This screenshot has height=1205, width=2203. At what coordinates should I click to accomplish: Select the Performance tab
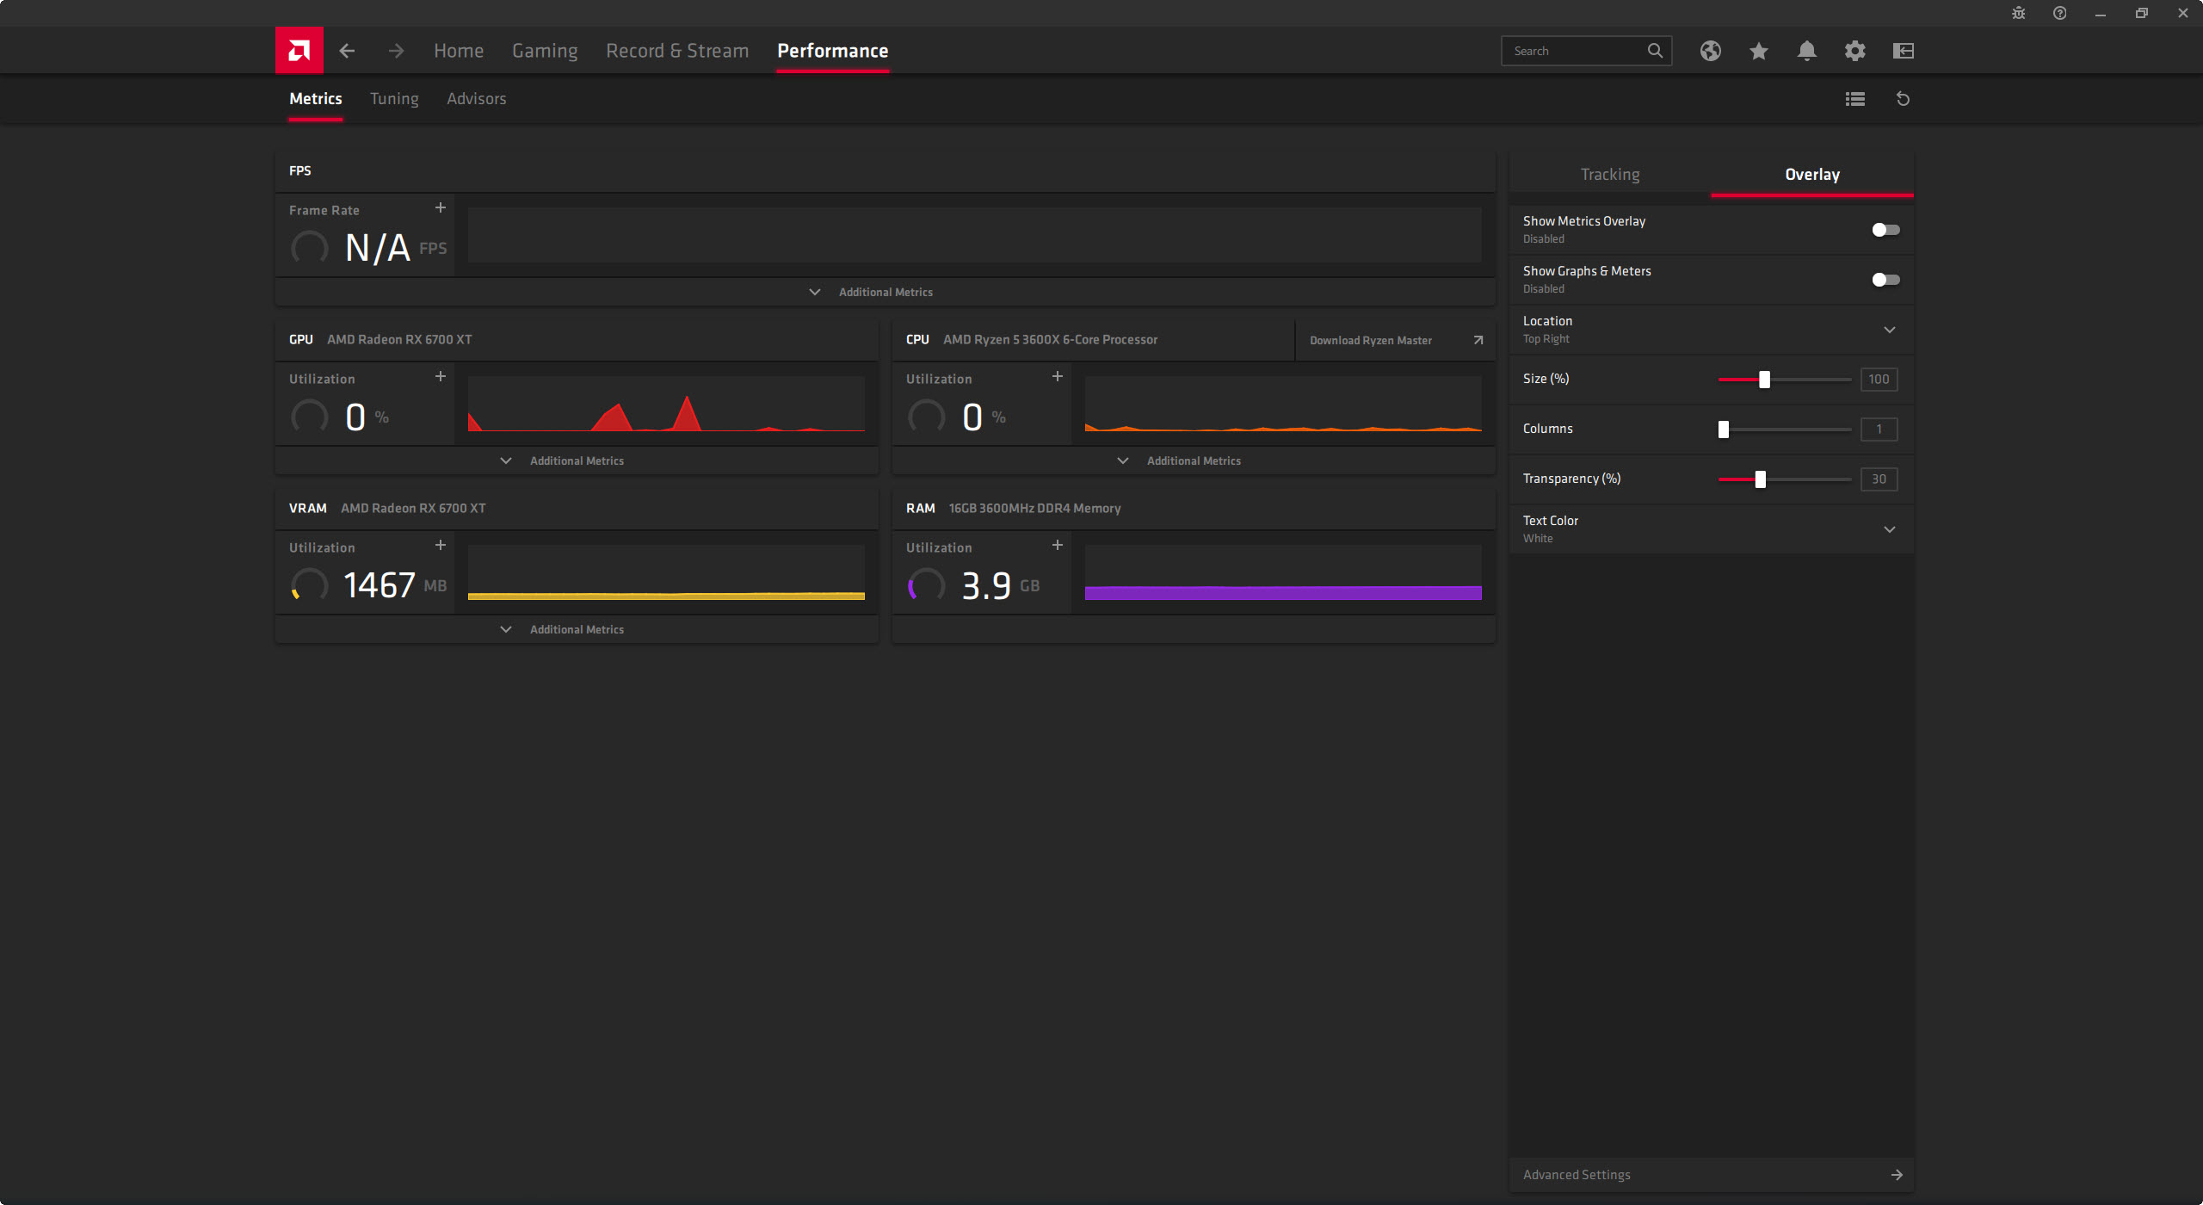tap(832, 51)
